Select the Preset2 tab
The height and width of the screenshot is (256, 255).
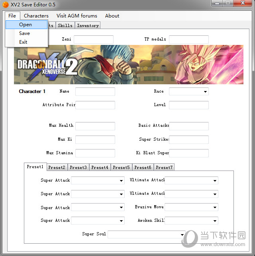point(57,167)
